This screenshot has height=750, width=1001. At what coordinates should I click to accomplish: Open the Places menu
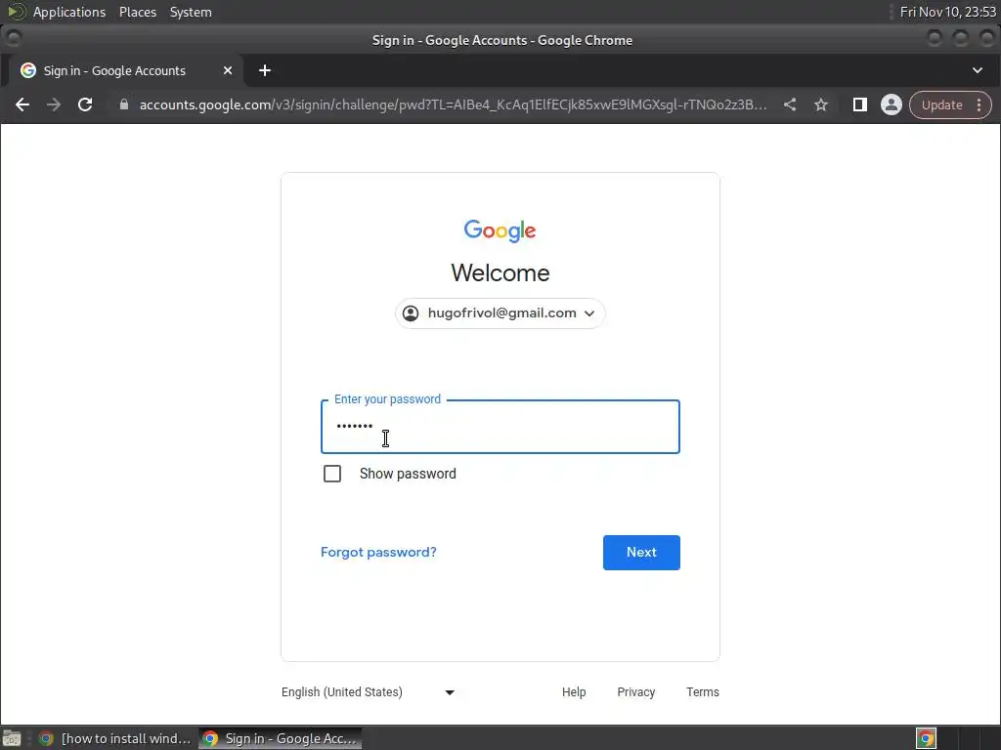138,12
